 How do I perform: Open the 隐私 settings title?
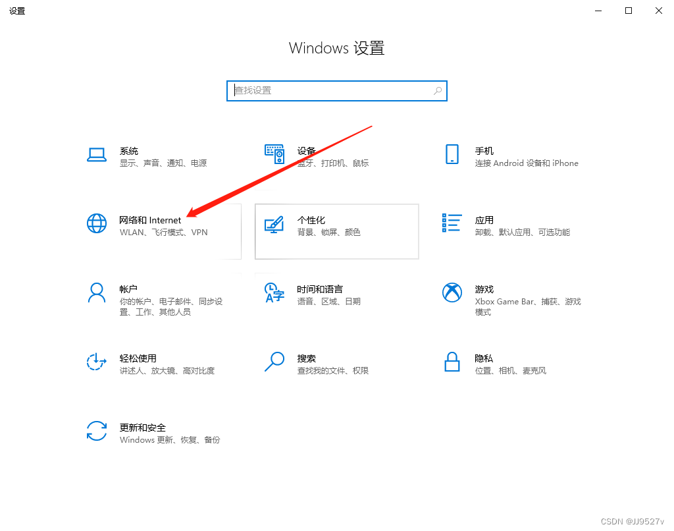(484, 358)
